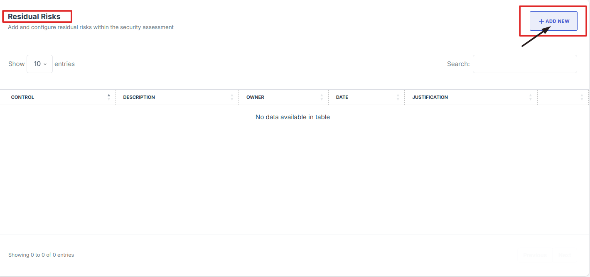The height and width of the screenshot is (277, 590).
Task: Select the DESCRIPTION column header label
Action: (139, 97)
